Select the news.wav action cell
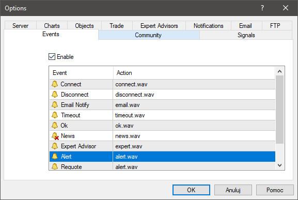The height and width of the screenshot is (200, 298). point(194,136)
